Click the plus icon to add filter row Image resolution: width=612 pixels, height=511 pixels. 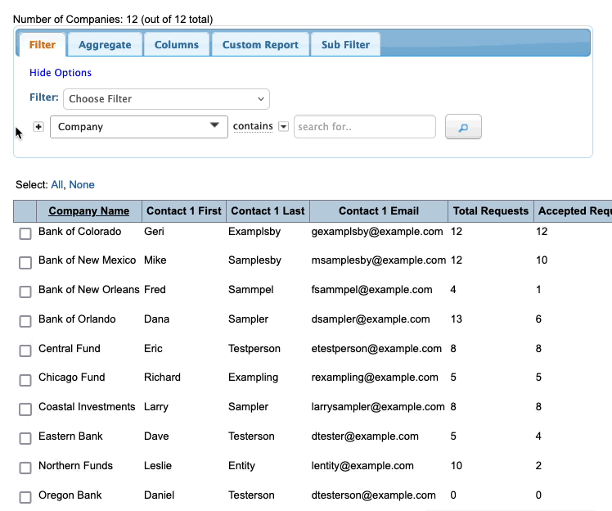pyautogui.click(x=38, y=127)
